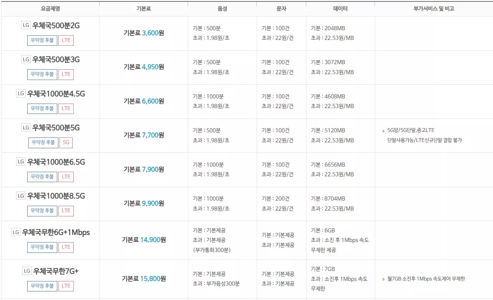The height and width of the screenshot is (300, 493).
Task: Click the 기본 : 2048MB data value
Action: click(328, 28)
